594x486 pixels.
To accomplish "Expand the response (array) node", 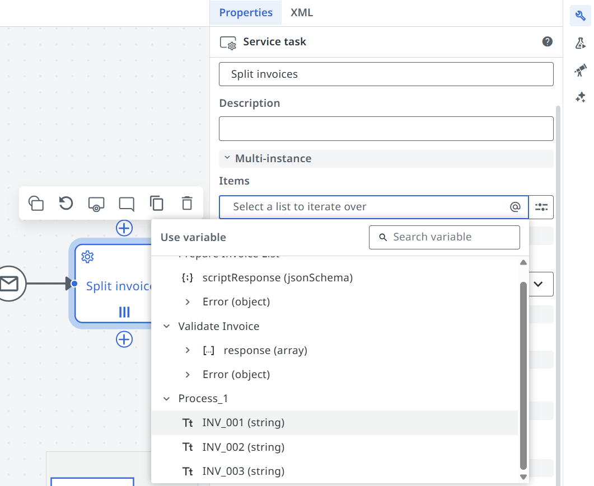I will tap(188, 351).
